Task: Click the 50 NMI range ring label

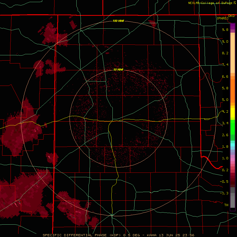Action: coord(118,70)
